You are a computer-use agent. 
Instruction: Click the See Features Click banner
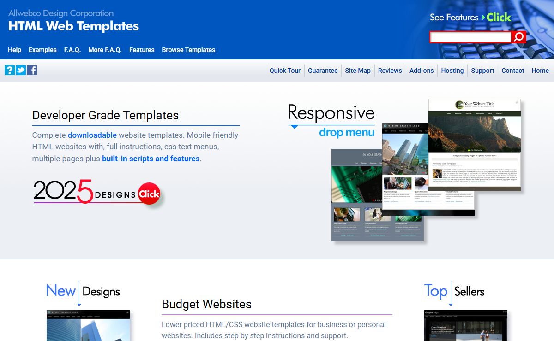pos(470,18)
